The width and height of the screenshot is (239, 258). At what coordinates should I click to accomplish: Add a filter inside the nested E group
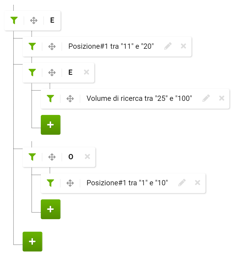tap(50, 125)
